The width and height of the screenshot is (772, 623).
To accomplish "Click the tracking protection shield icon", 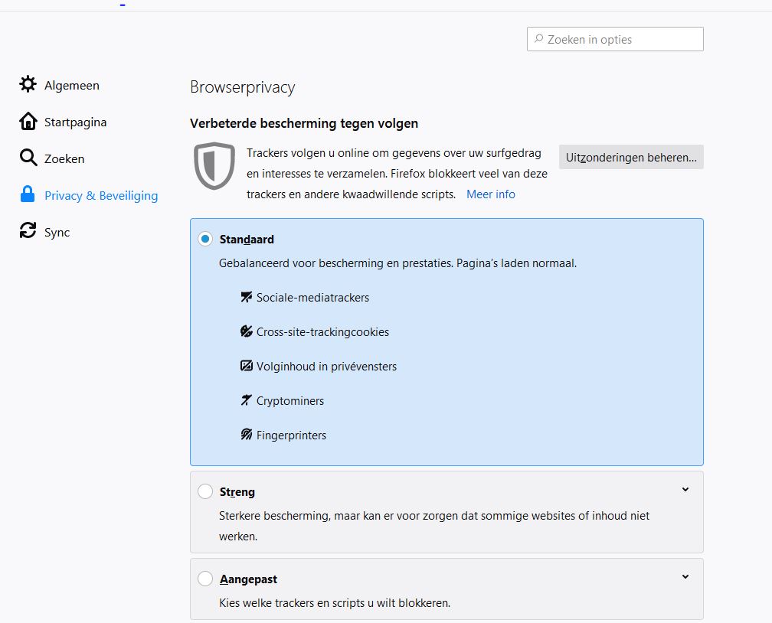I will pos(214,165).
